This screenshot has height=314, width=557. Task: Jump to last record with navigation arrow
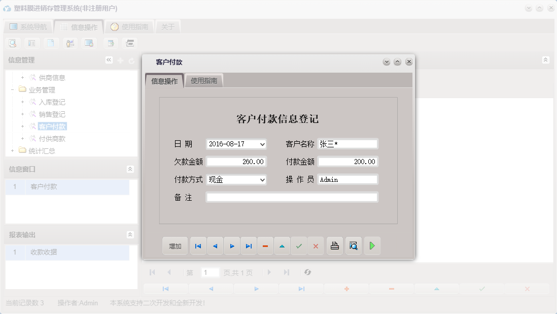[x=249, y=245]
